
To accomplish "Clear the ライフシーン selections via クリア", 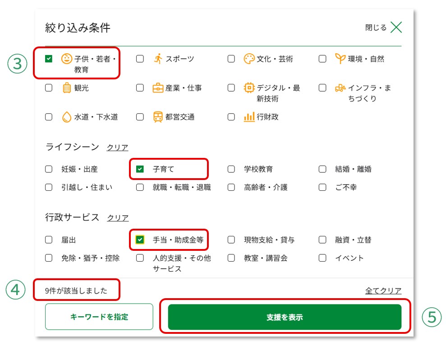I will (117, 148).
